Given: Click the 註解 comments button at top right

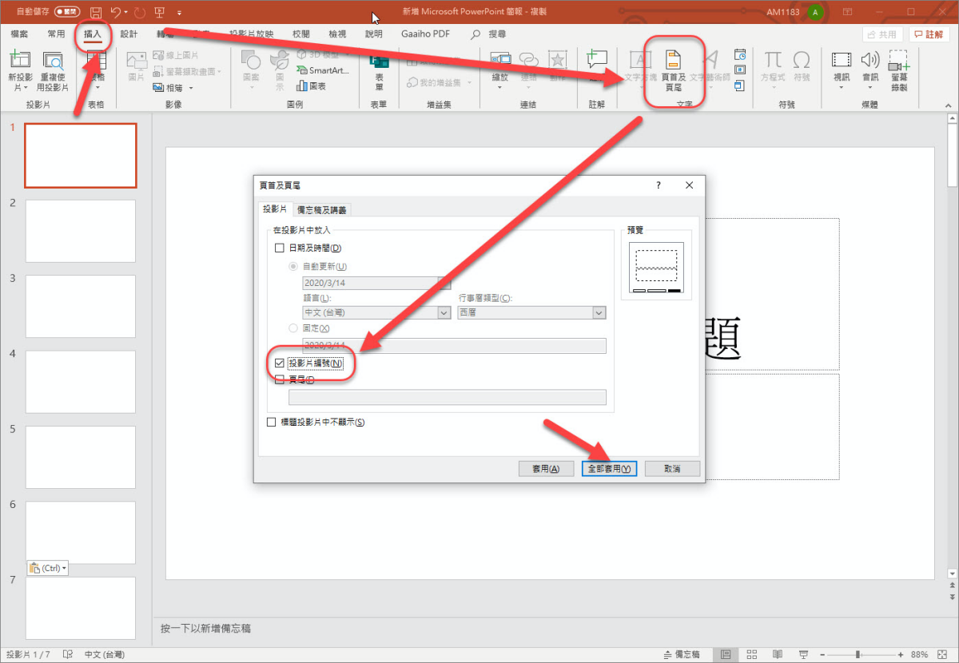Looking at the screenshot, I should point(928,34).
